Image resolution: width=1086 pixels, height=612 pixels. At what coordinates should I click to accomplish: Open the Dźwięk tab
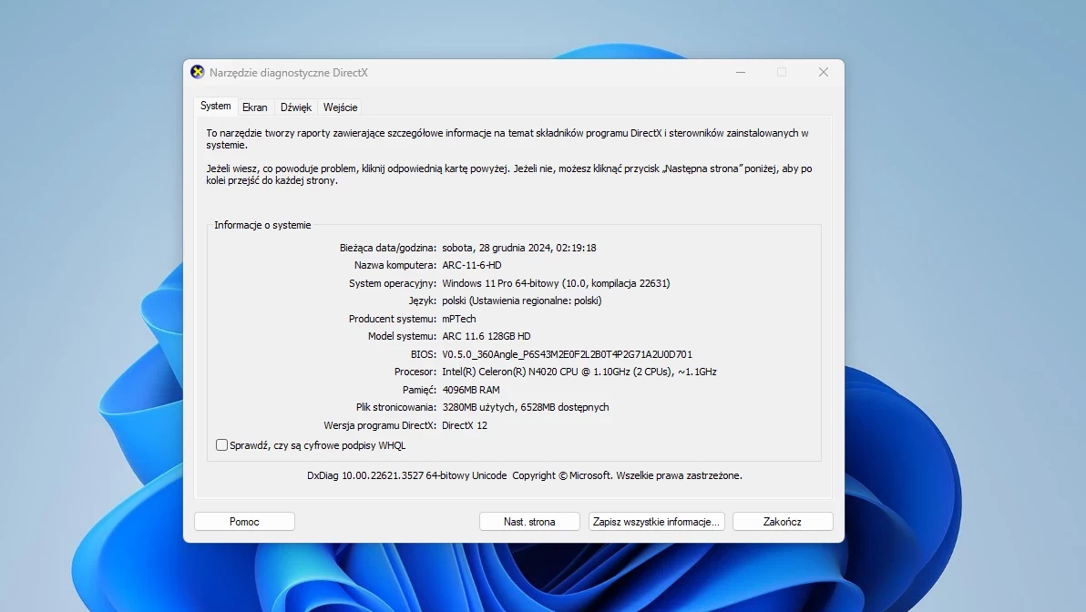[x=295, y=107]
